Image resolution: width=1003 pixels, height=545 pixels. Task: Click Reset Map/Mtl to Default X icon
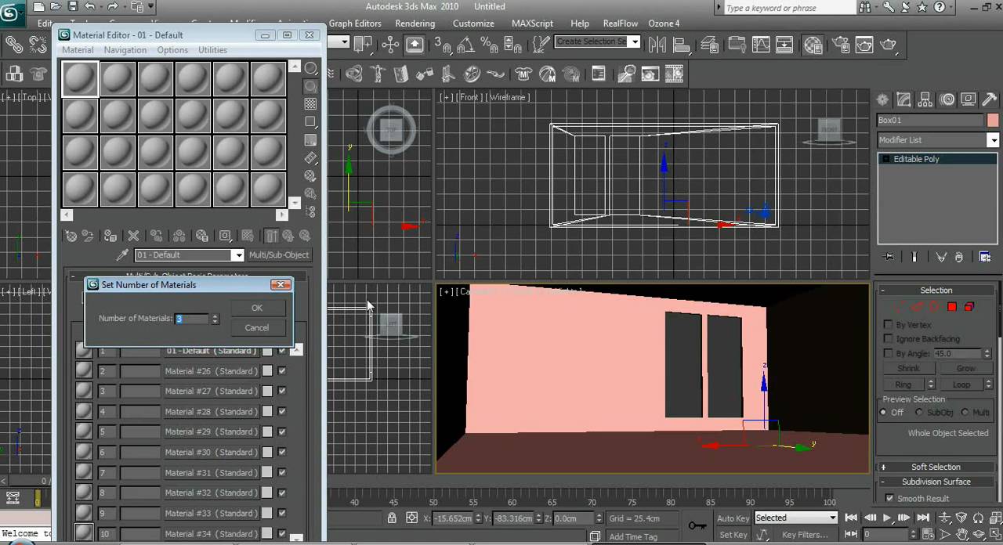coord(133,236)
